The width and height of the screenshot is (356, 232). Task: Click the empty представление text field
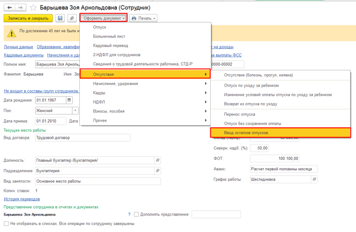tap(216, 214)
